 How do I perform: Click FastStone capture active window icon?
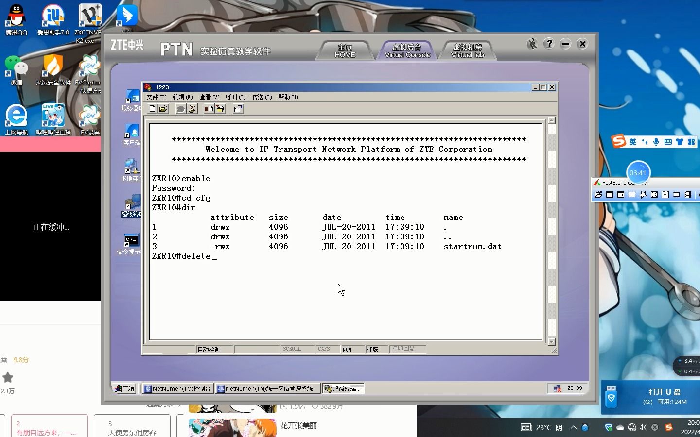610,195
